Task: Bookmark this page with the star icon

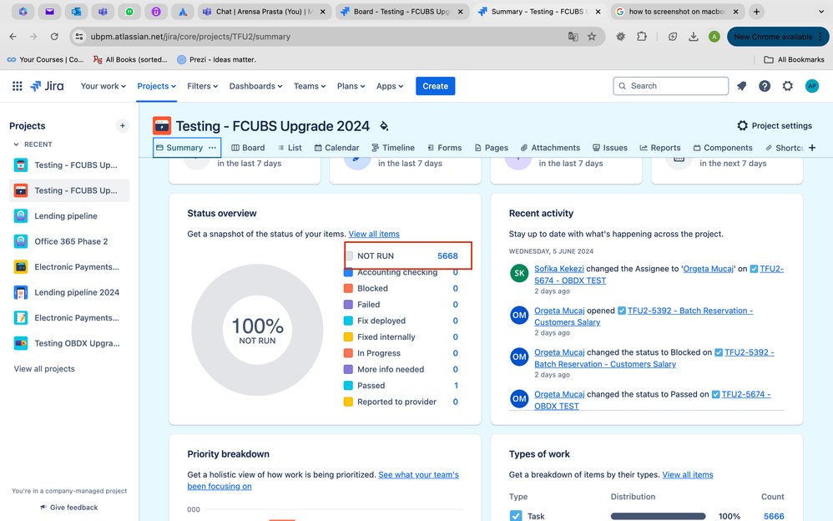Action: (x=591, y=37)
